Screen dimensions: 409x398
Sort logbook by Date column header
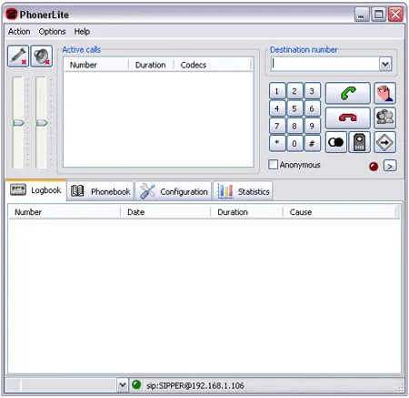pos(165,212)
